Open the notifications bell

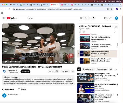click(x=111, y=18)
